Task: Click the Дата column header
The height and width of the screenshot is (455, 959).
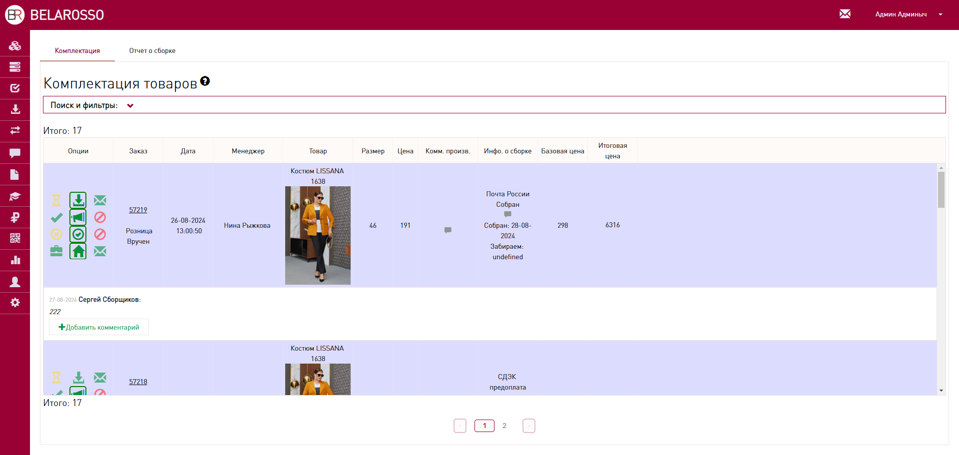Action: coord(188,151)
